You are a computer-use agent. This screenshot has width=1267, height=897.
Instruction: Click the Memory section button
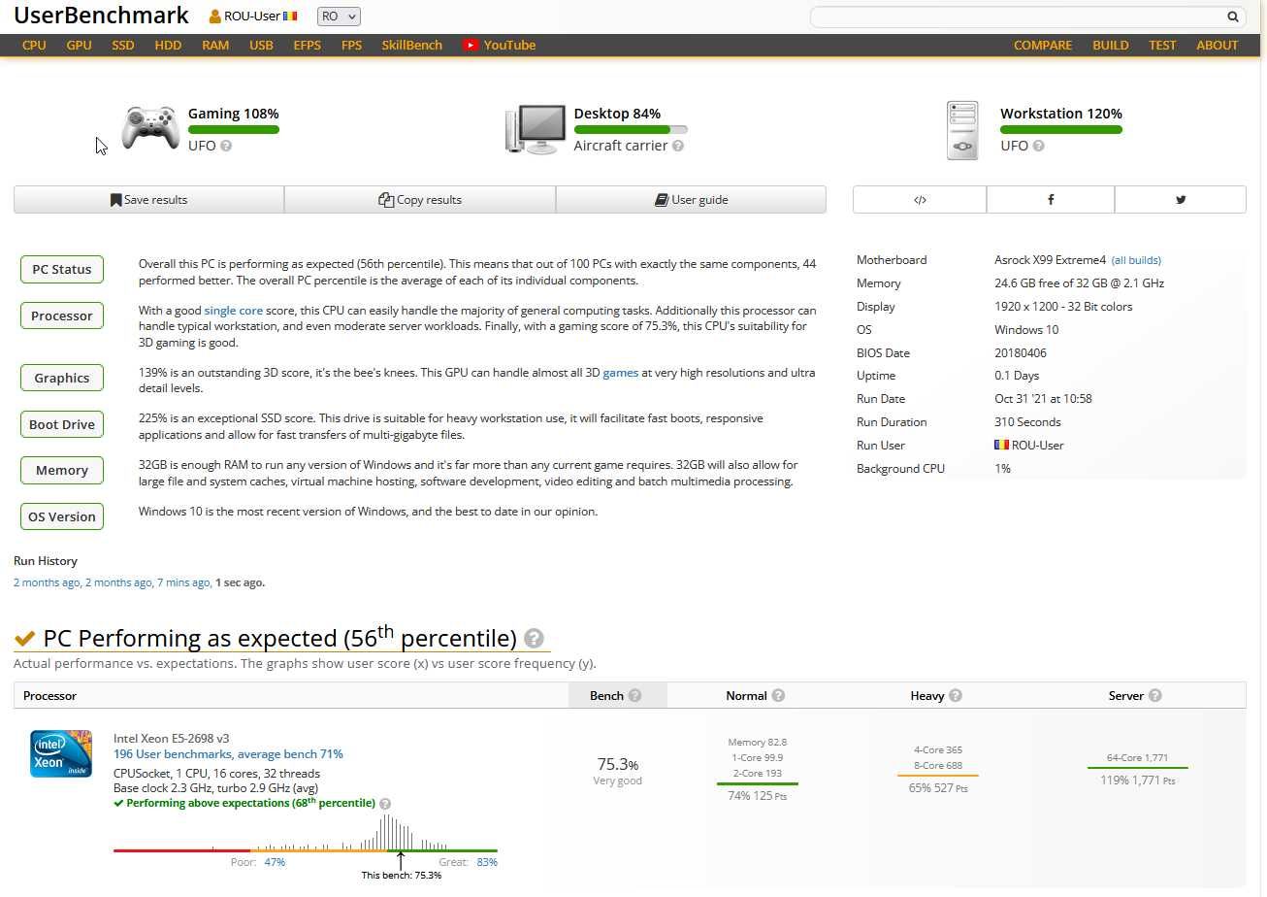click(x=62, y=470)
